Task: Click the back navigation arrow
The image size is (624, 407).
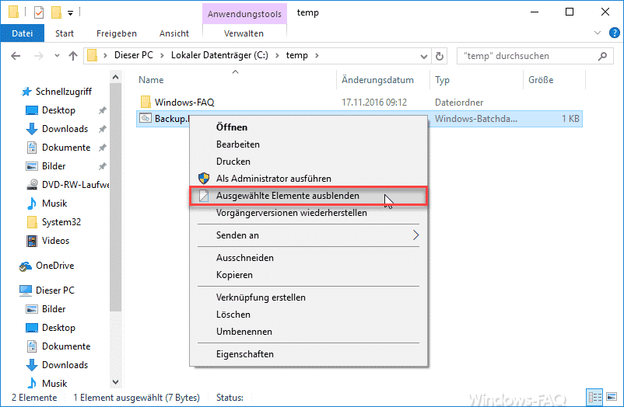Action: click(16, 56)
